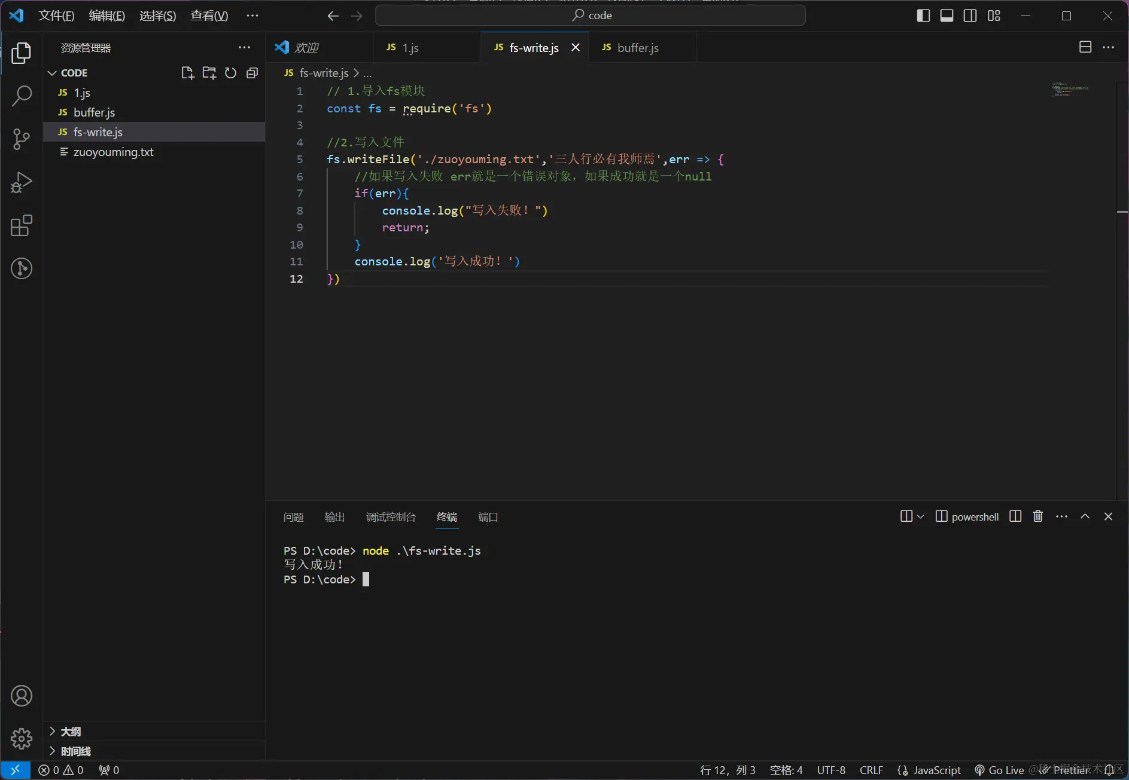This screenshot has width=1129, height=780.
Task: Click the fs-write.js breadcrumb
Action: coord(324,73)
